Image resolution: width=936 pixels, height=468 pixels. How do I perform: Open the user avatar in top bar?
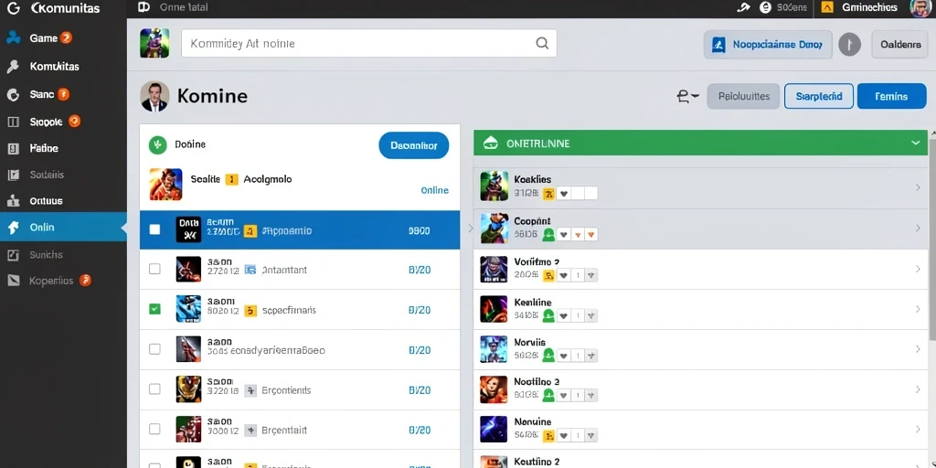point(920,7)
